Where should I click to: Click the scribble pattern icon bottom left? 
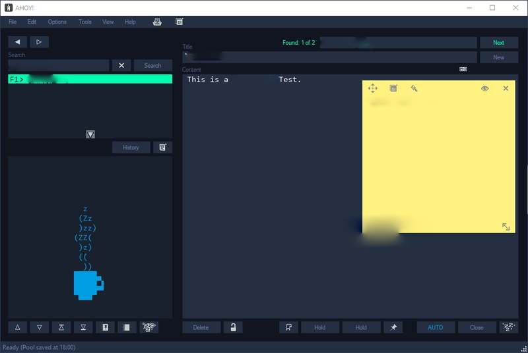(x=149, y=327)
